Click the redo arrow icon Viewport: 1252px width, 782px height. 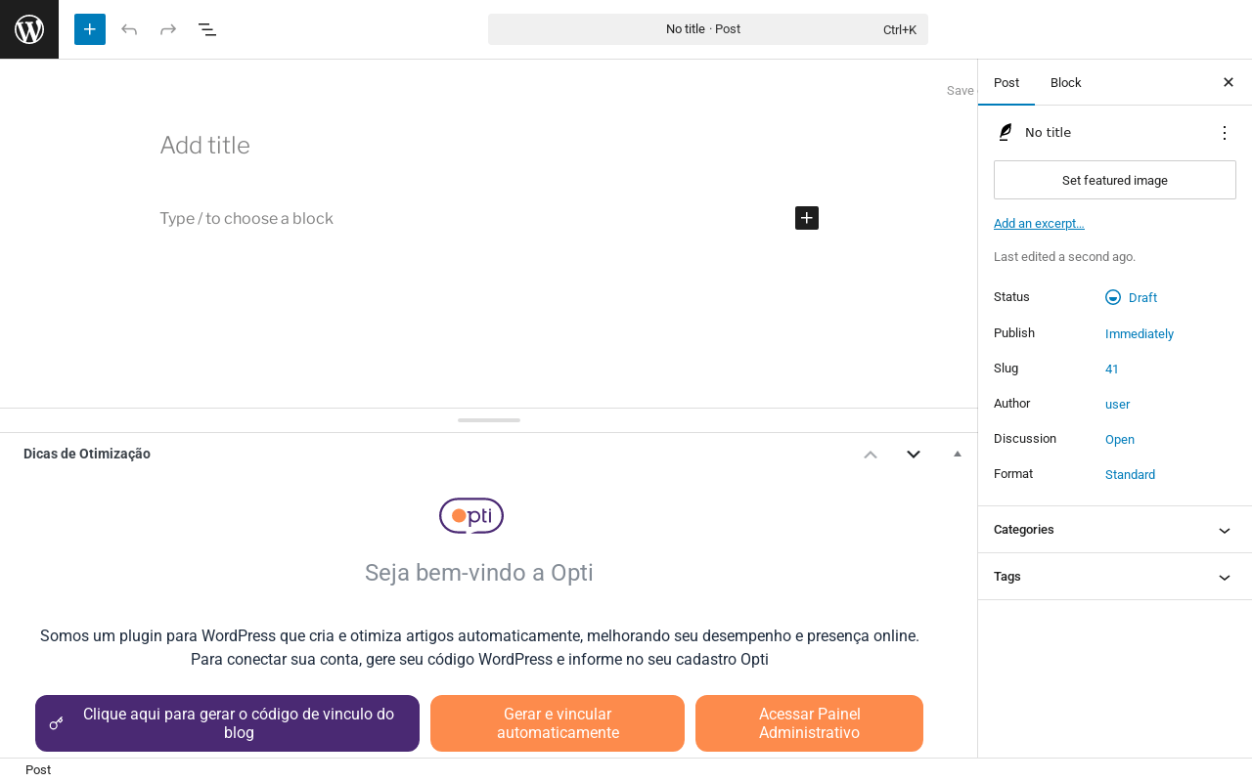(x=168, y=29)
